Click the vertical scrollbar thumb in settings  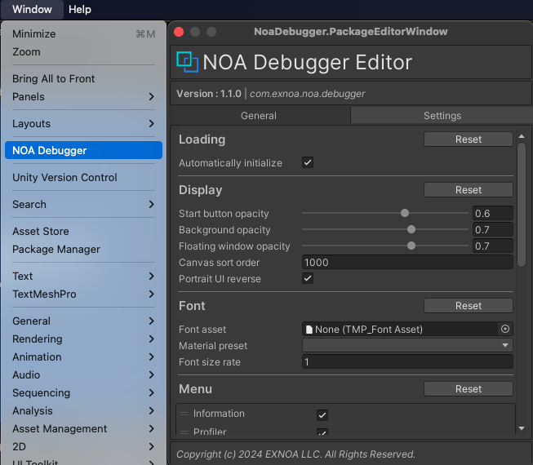tap(522, 205)
